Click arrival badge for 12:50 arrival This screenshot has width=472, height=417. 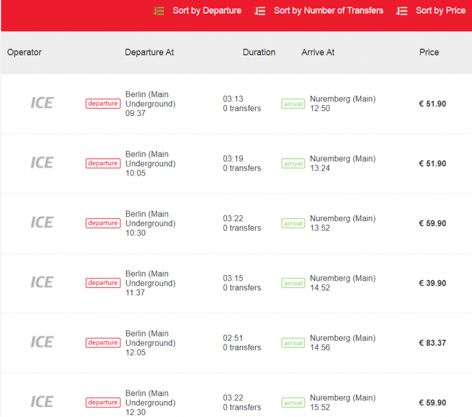293,104
